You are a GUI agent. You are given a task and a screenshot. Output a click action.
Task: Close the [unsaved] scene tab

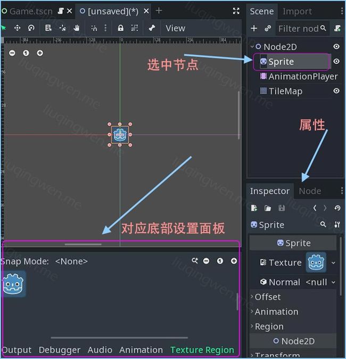click(x=146, y=11)
